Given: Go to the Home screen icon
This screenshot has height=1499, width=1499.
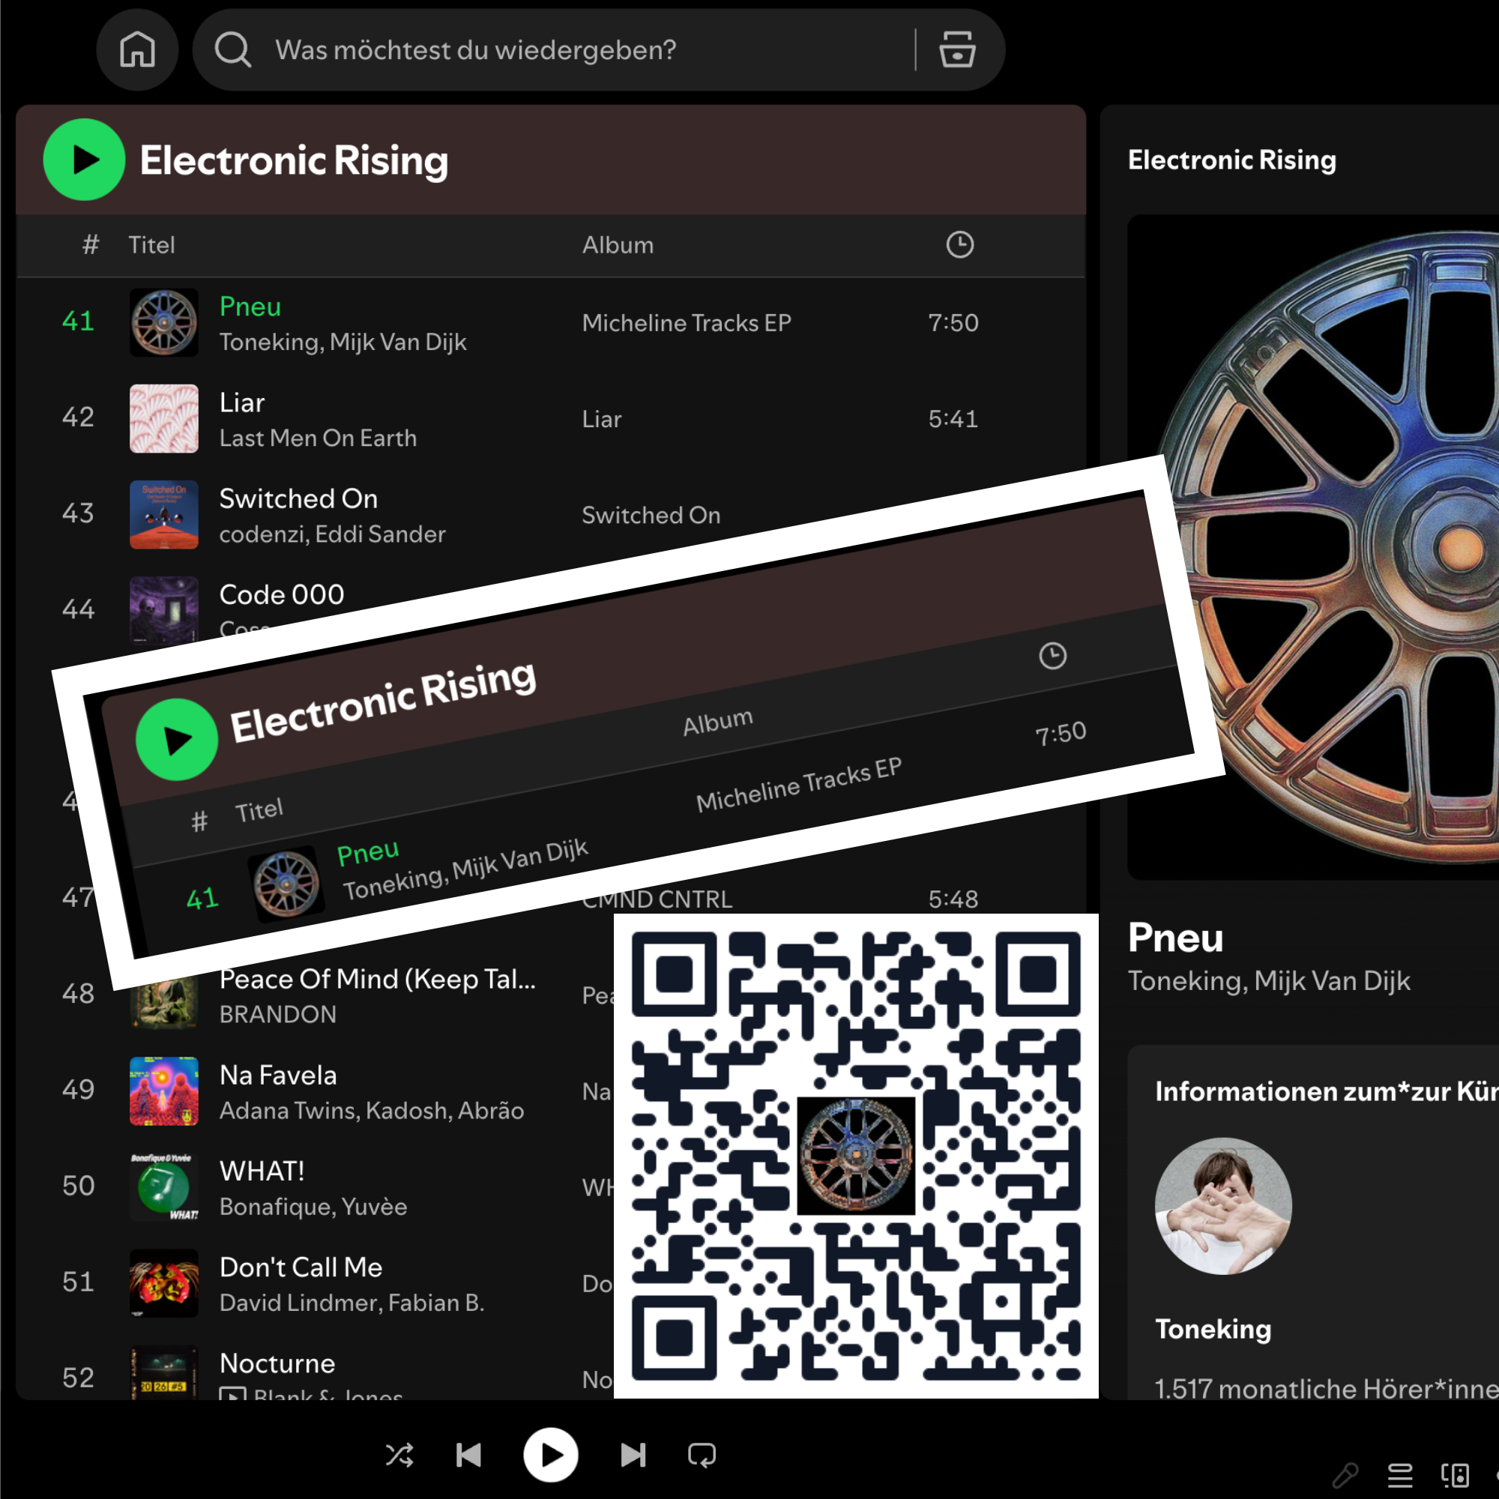Looking at the screenshot, I should [137, 50].
